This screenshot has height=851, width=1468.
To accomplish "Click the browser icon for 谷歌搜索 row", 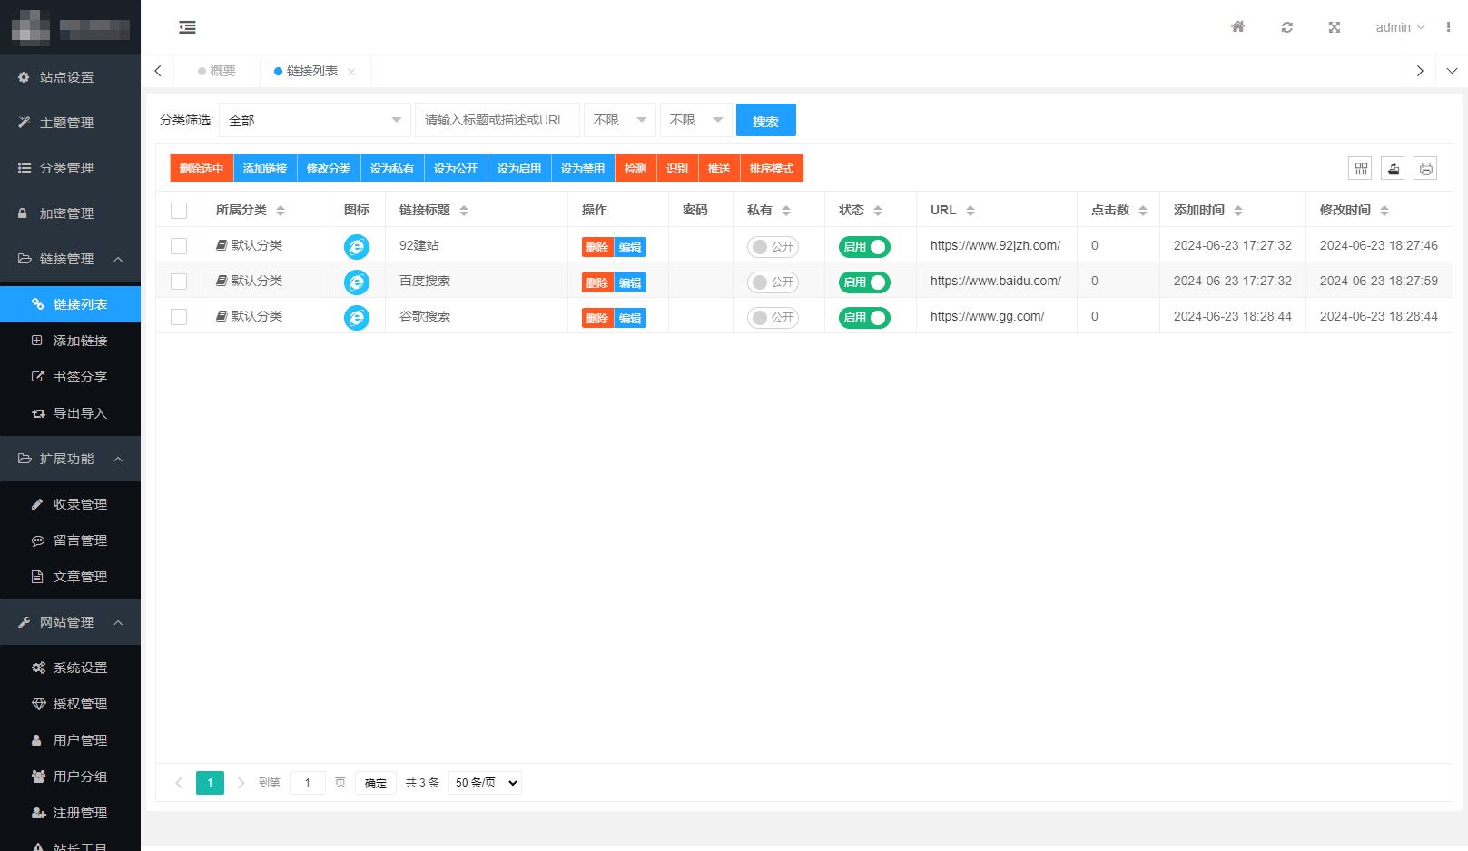I will [357, 317].
